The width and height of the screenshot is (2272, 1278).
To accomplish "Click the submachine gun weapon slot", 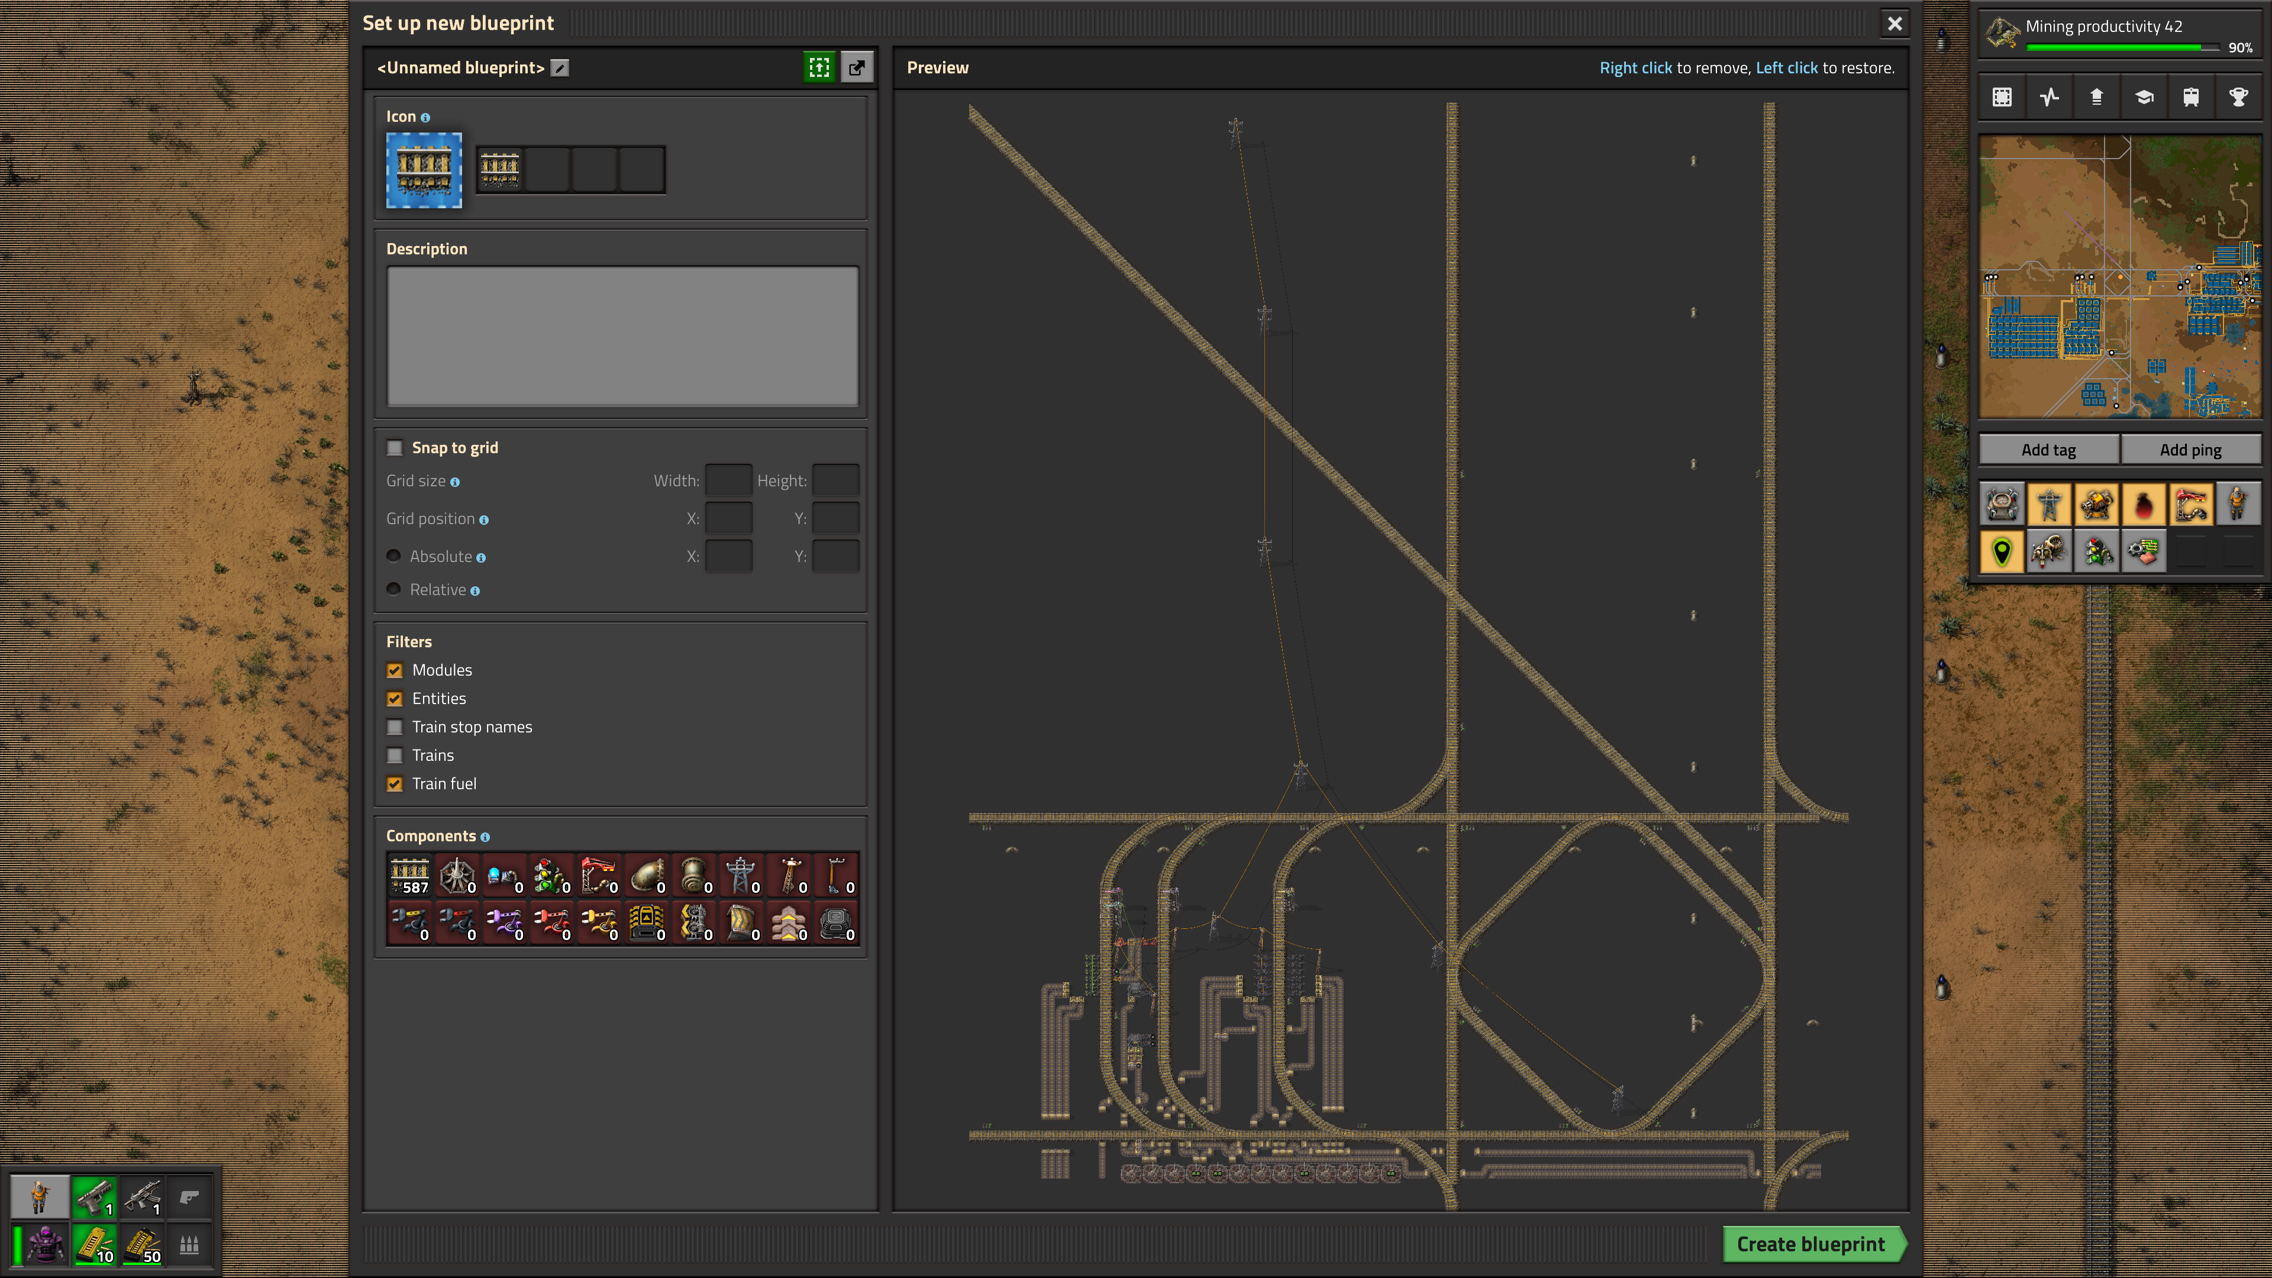I will tap(141, 1197).
